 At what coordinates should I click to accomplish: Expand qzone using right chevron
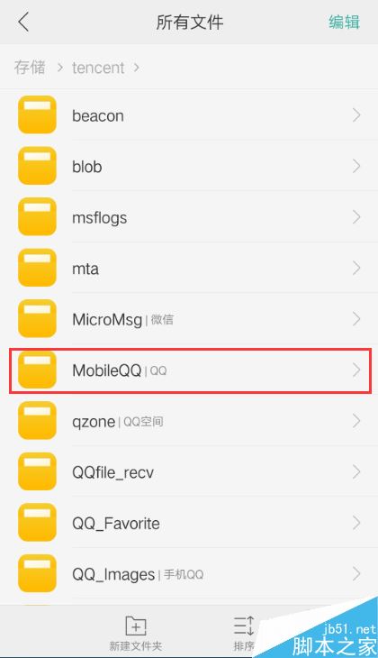click(x=356, y=421)
